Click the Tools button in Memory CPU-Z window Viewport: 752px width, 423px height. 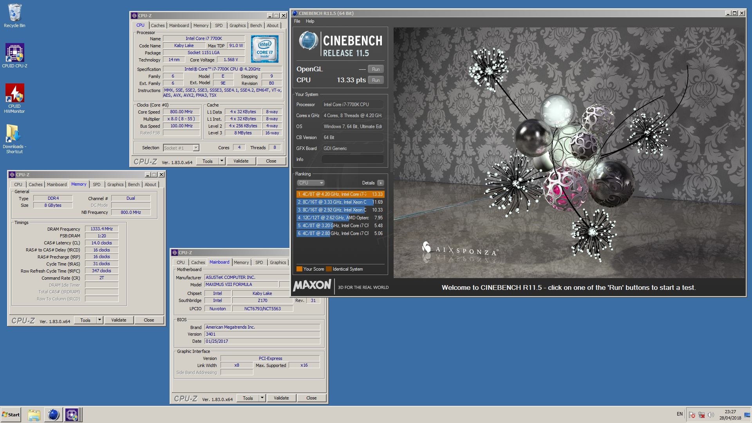[x=85, y=320]
